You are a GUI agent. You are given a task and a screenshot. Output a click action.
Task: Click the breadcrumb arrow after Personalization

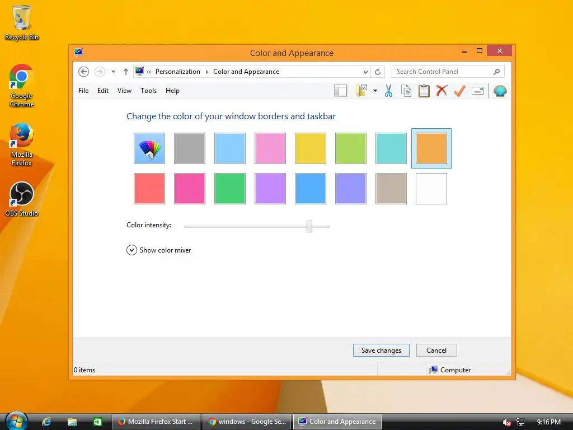coord(207,72)
